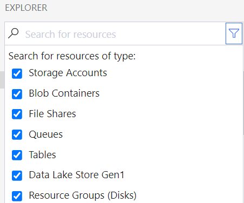Click the Blob Containers label
The width and height of the screenshot is (244, 203).
[x=64, y=93]
